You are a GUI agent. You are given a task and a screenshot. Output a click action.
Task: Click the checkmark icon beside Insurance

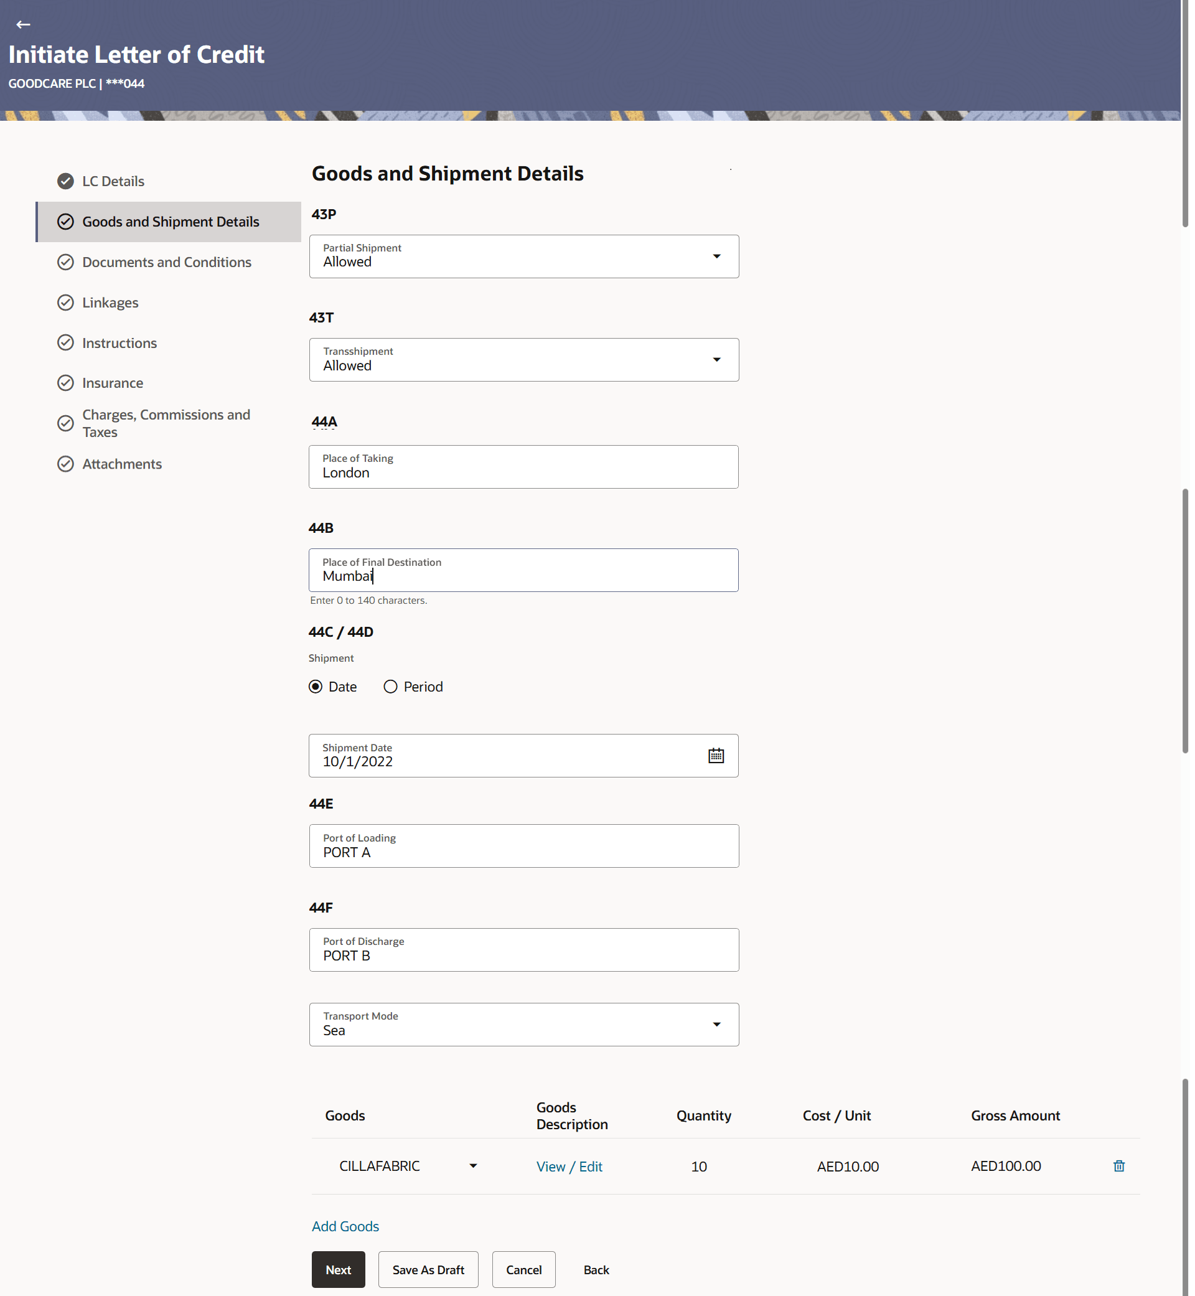[65, 383]
